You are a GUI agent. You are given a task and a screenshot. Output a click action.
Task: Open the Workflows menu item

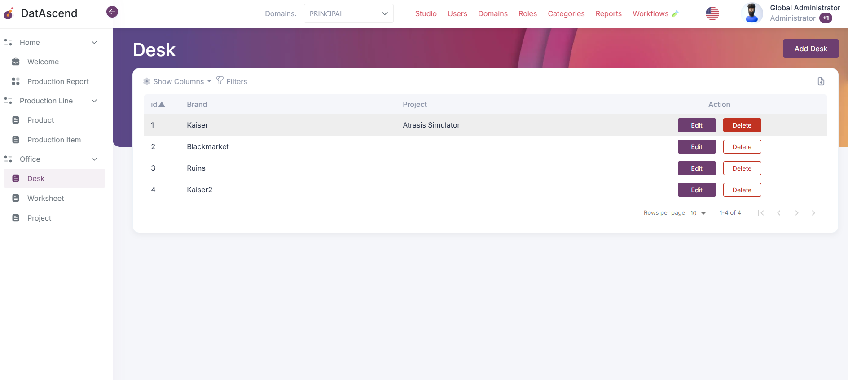coord(650,13)
